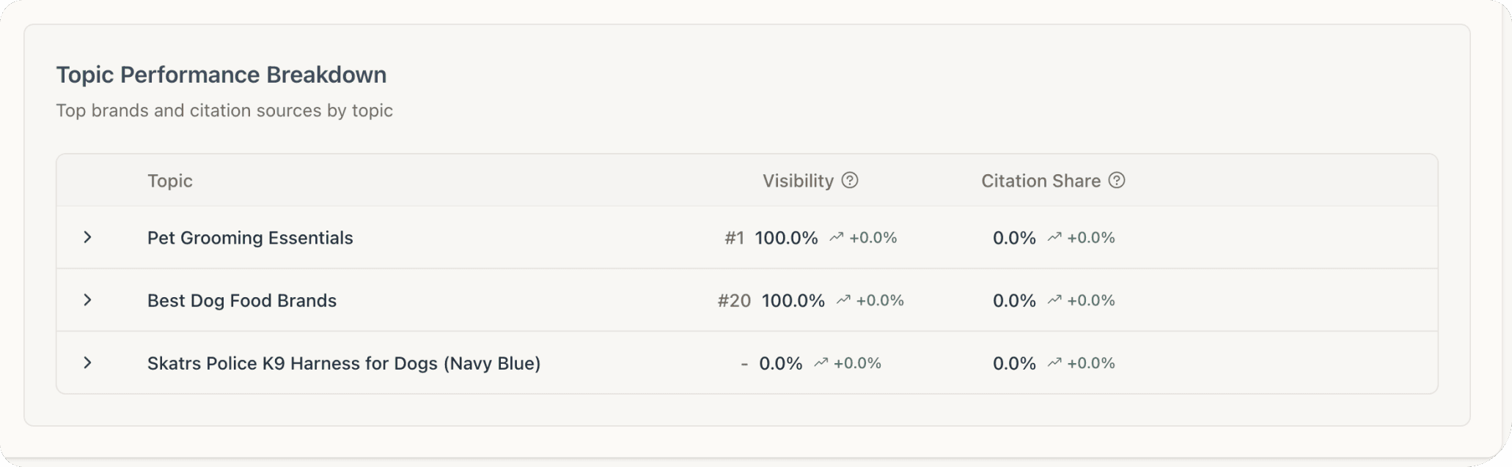The image size is (1512, 467).
Task: Expand the Skatrs Police K9 Harness row
Action: [x=89, y=362]
